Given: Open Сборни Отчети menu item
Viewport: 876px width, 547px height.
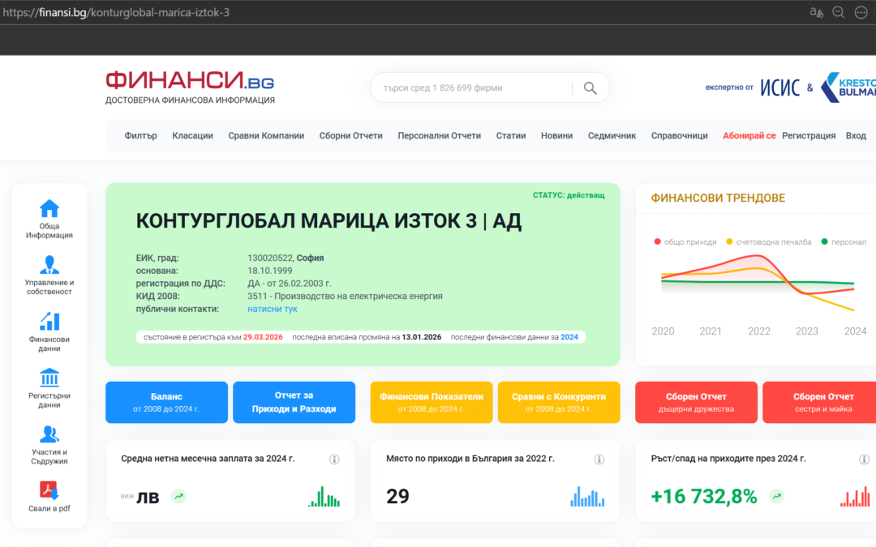Looking at the screenshot, I should (x=351, y=135).
